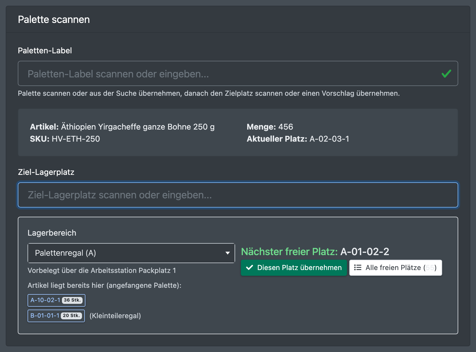Select storage location chip A-10-02-1

(56, 300)
